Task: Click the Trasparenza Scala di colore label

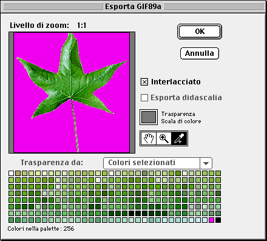Action: coord(181,118)
